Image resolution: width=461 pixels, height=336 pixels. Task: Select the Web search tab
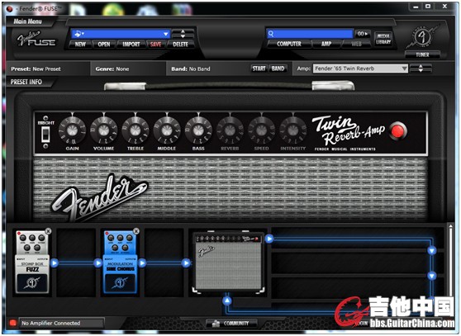pyautogui.click(x=356, y=44)
